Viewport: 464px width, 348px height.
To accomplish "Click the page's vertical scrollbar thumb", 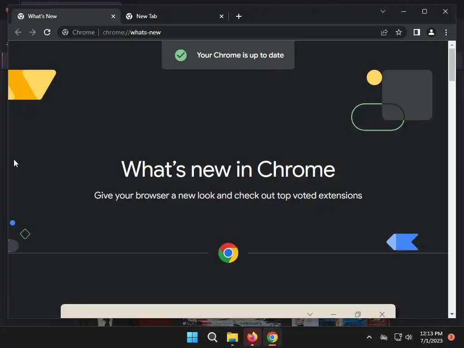I will [452, 64].
